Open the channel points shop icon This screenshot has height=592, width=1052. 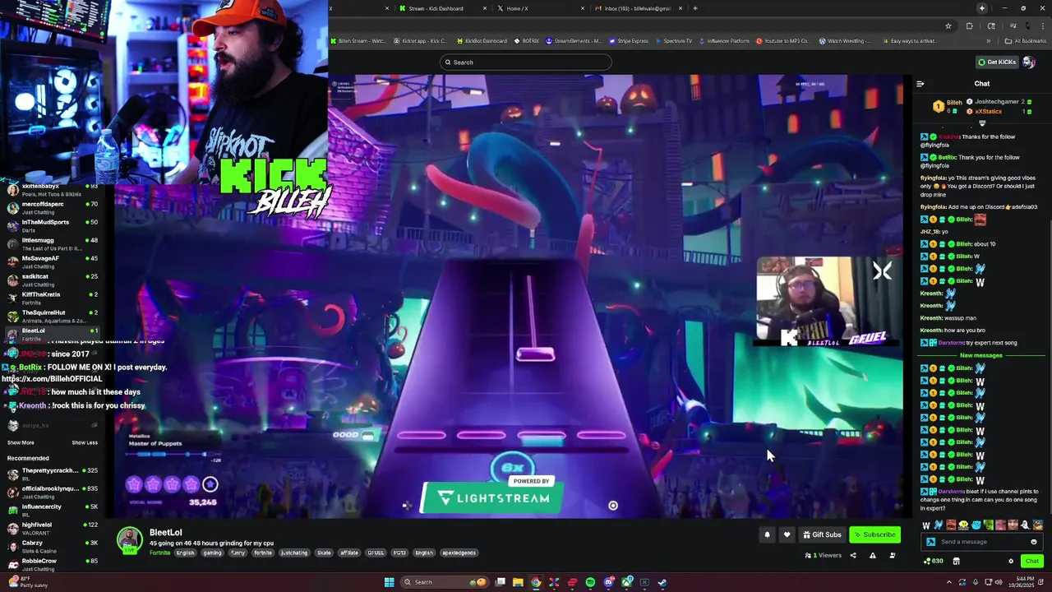pos(956,561)
